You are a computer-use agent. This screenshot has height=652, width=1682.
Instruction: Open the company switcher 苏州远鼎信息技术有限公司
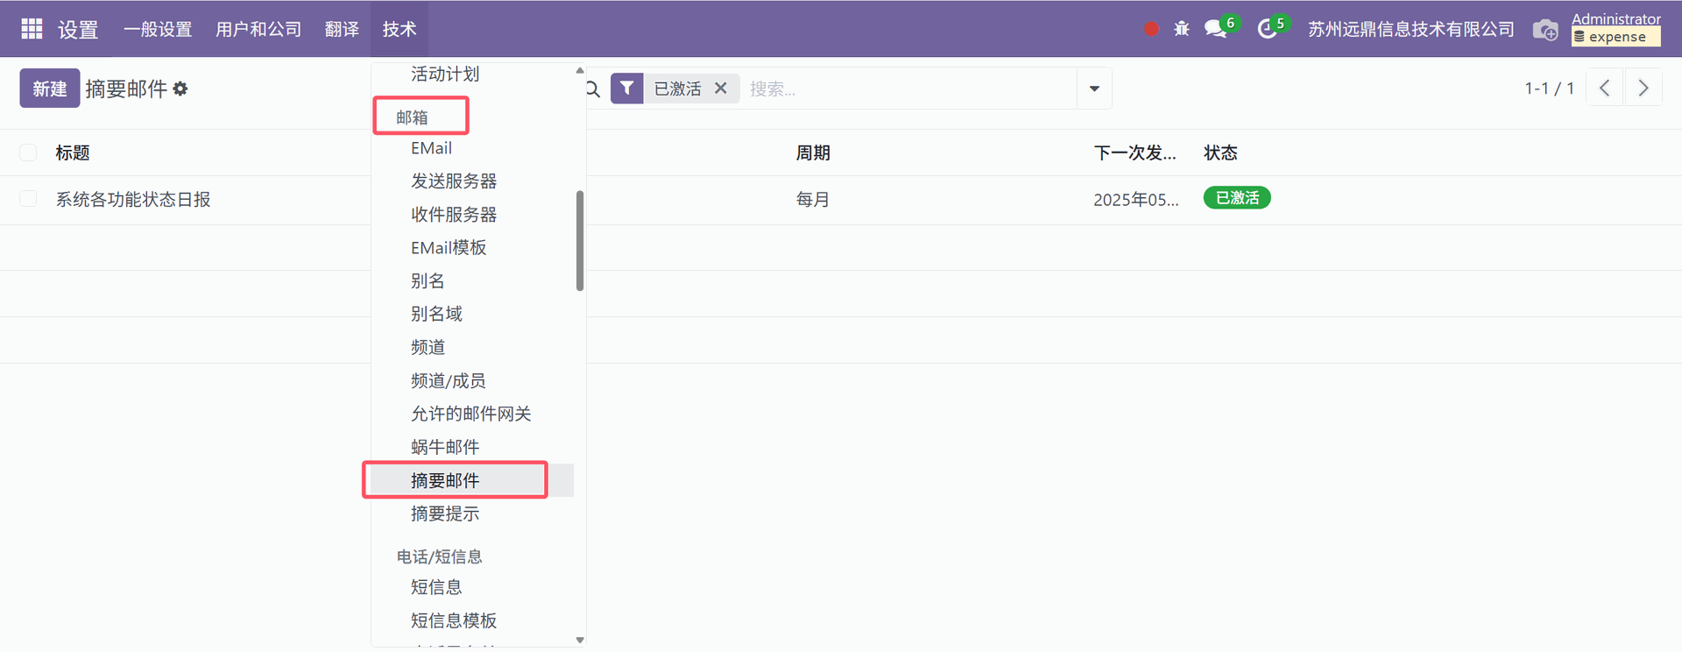1411,29
